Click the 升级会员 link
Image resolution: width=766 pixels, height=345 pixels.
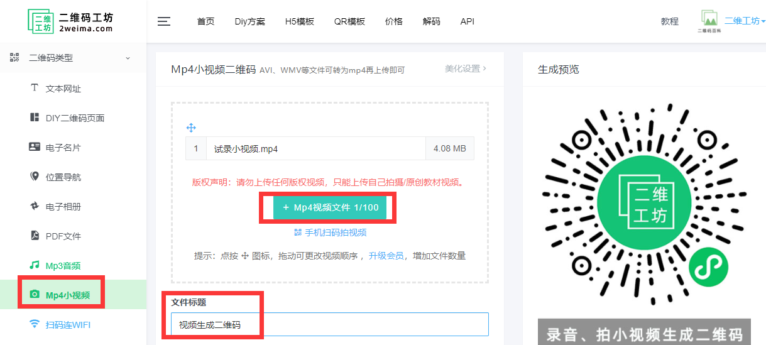[x=386, y=256]
